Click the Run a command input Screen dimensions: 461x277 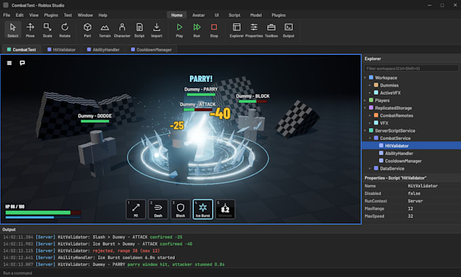point(229,273)
